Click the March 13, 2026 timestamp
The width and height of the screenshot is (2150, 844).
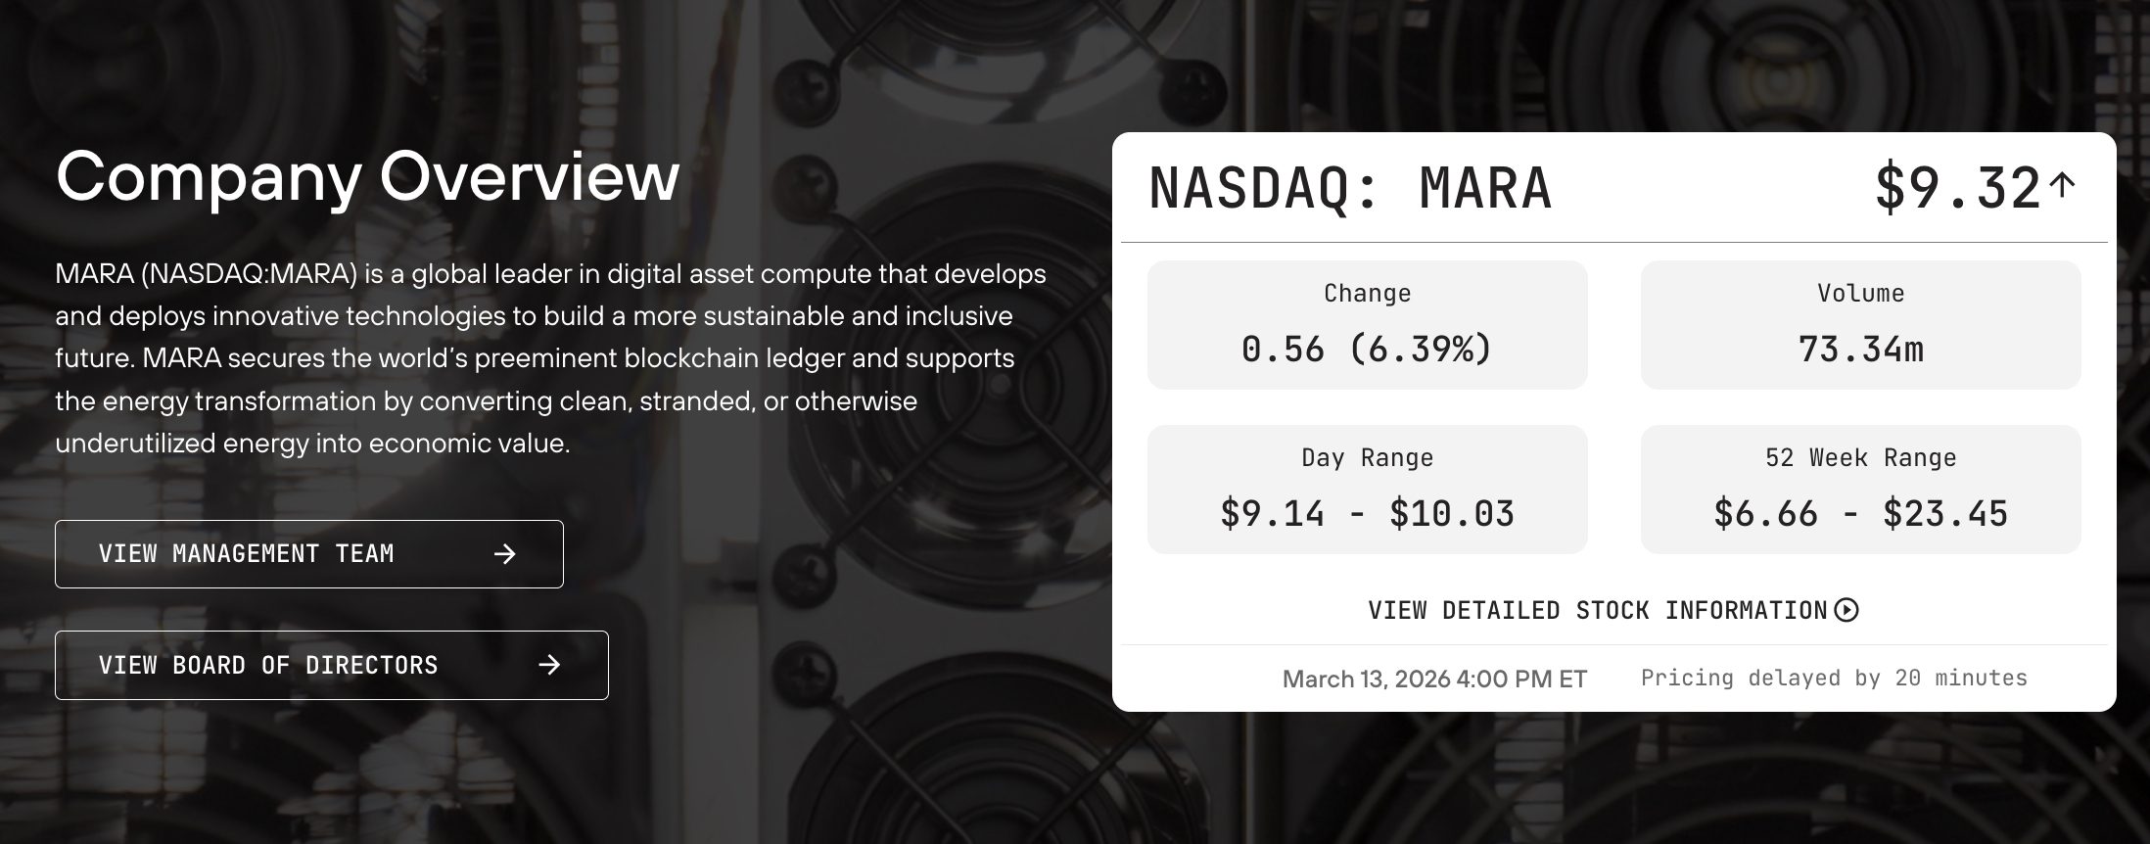[x=1434, y=679]
